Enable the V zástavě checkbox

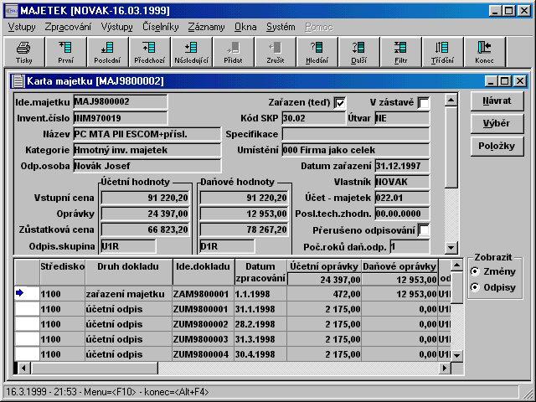pos(424,103)
